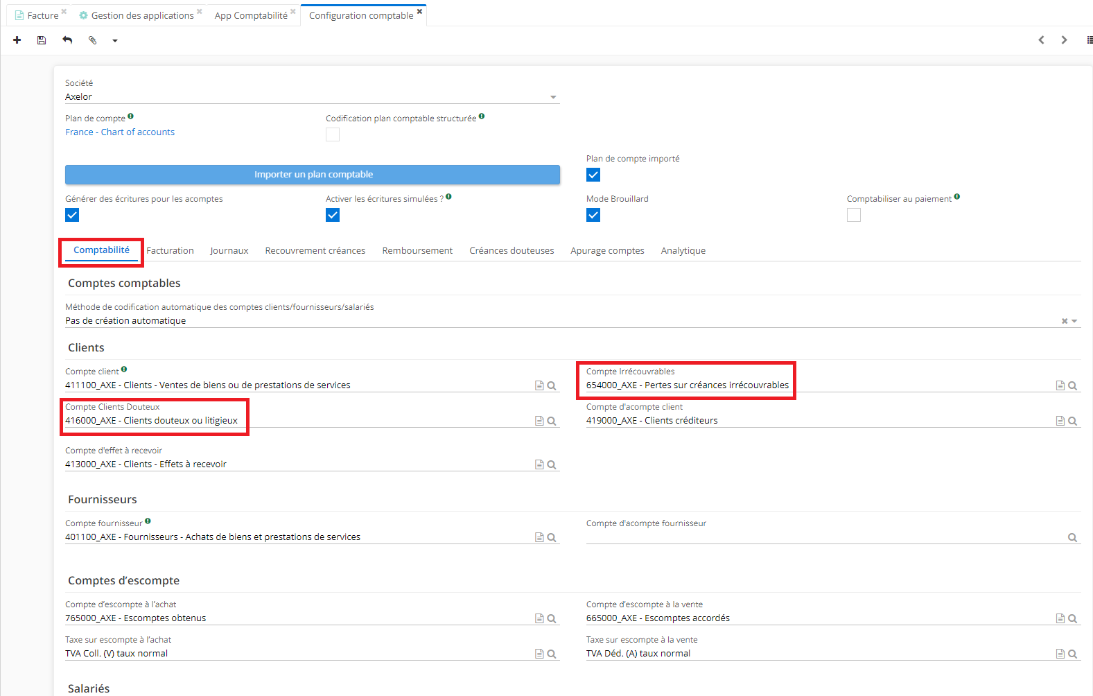This screenshot has height=696, width=1093.
Task: Toggle Générer des écritures pour les acomptes
Action: (x=72, y=215)
